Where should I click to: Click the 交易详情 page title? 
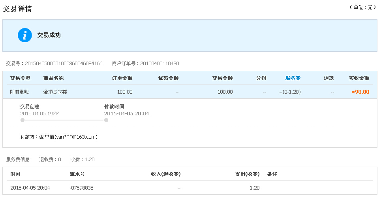(x=17, y=9)
